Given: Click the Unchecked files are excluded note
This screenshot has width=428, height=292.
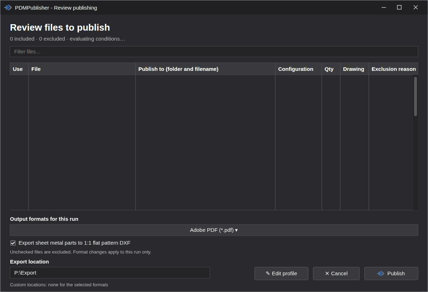Looking at the screenshot, I should tap(81, 252).
